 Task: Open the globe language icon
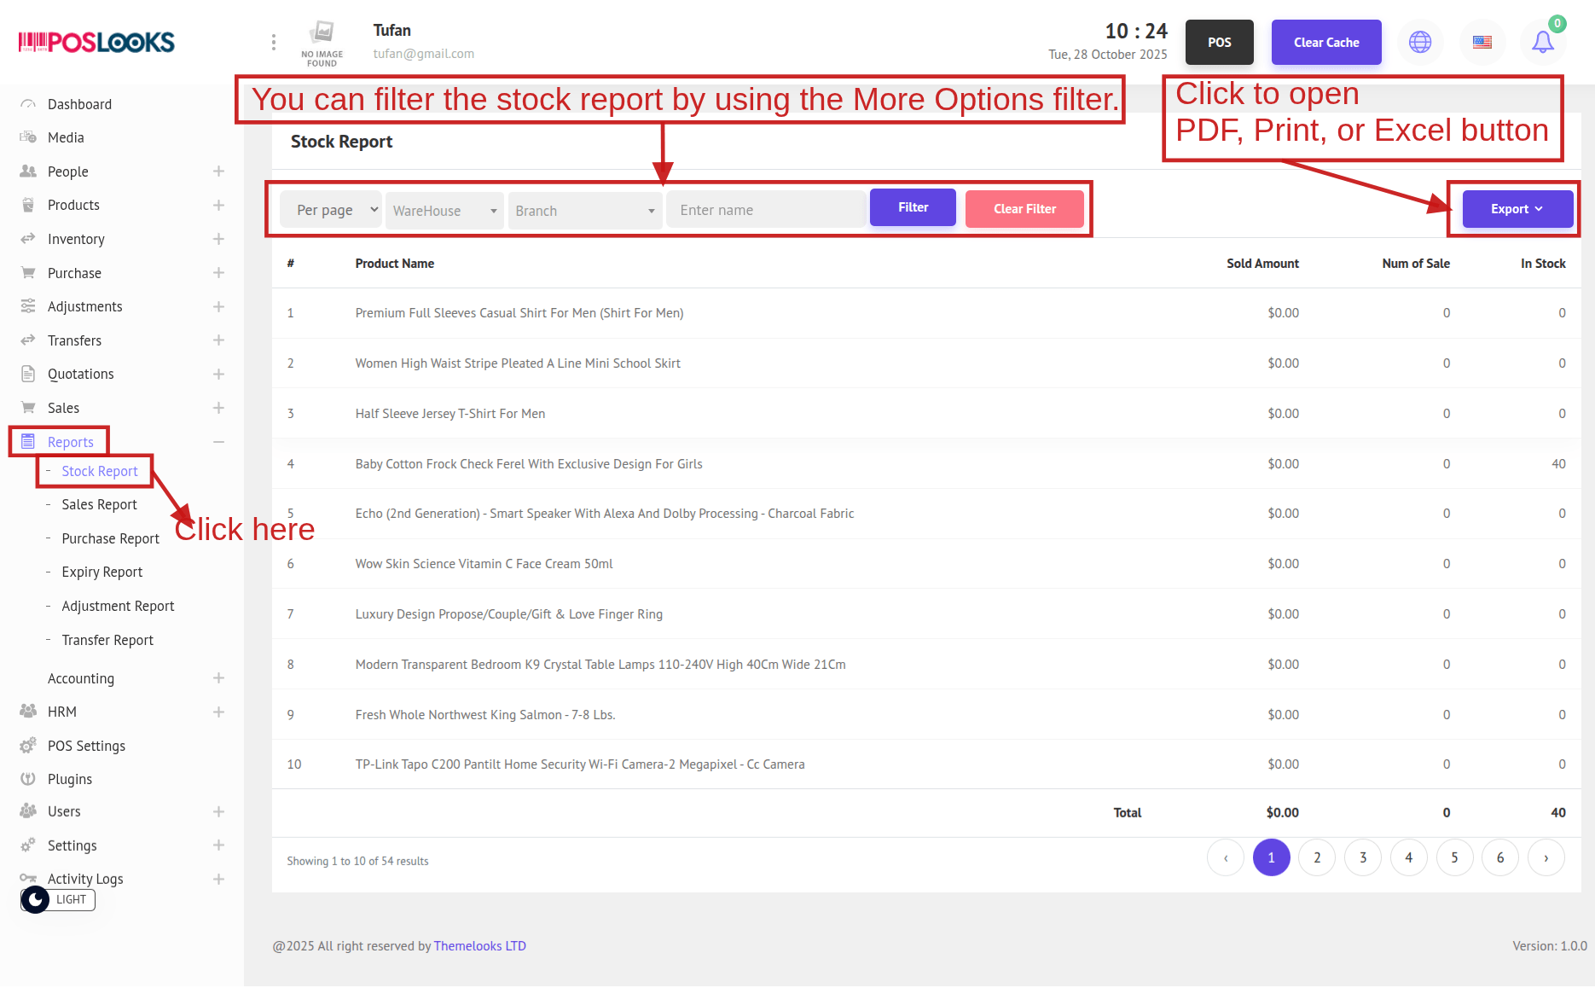coord(1420,42)
